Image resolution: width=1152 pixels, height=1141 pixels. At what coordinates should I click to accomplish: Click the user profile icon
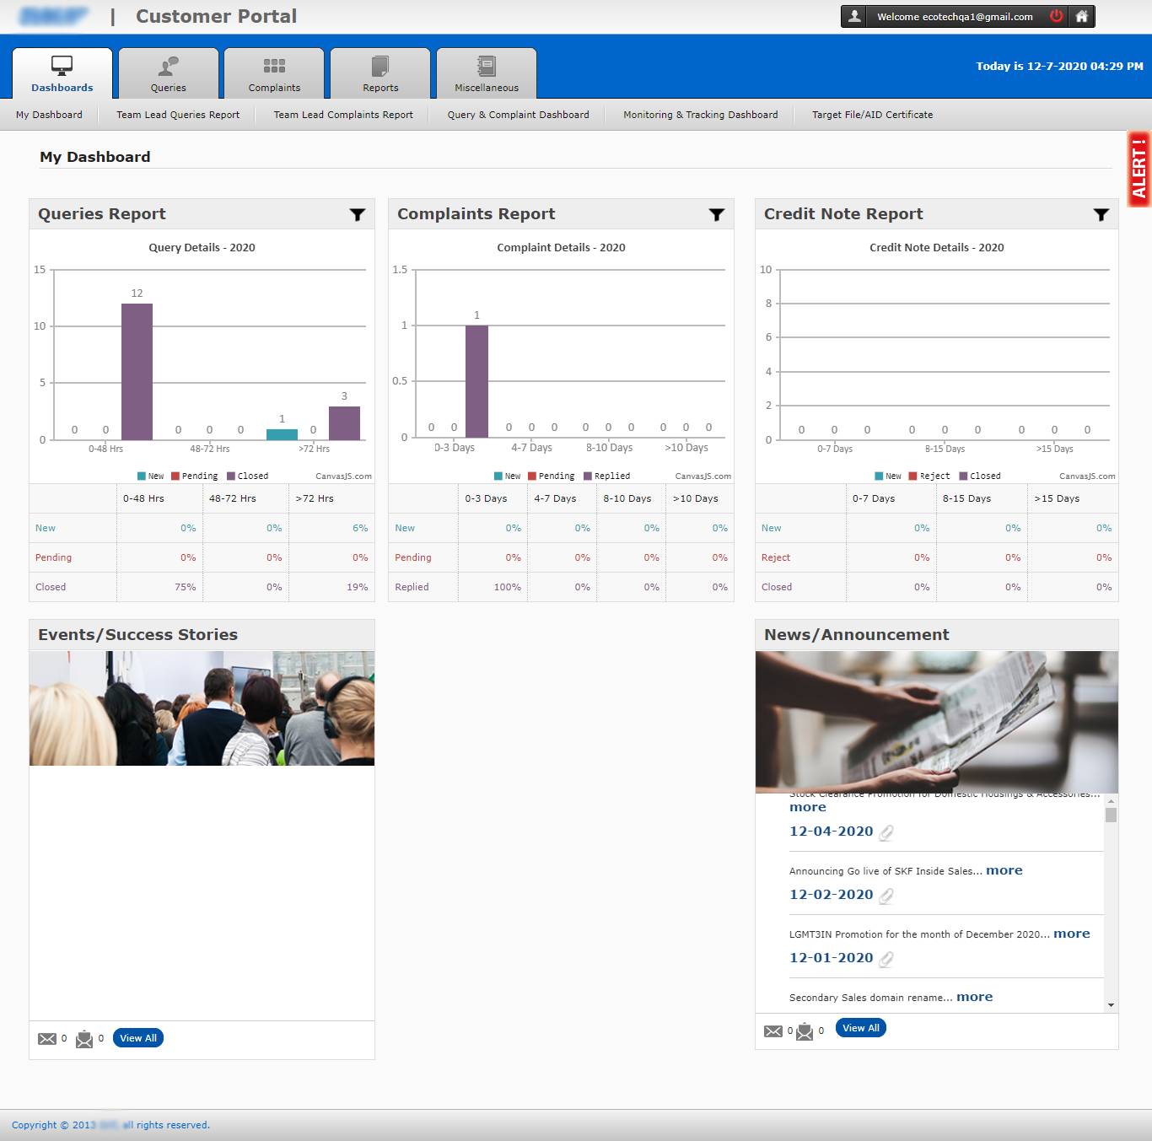coord(854,16)
